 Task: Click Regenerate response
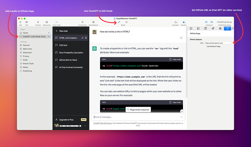138,110
